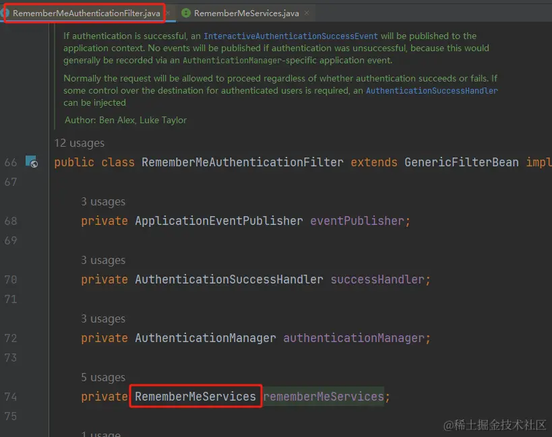Click the successHandler field name

point(377,279)
